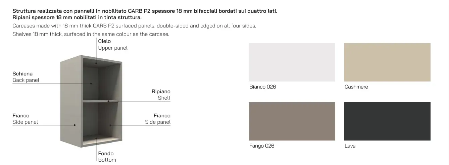Click the Schiena Back panel label

[x=26, y=77]
